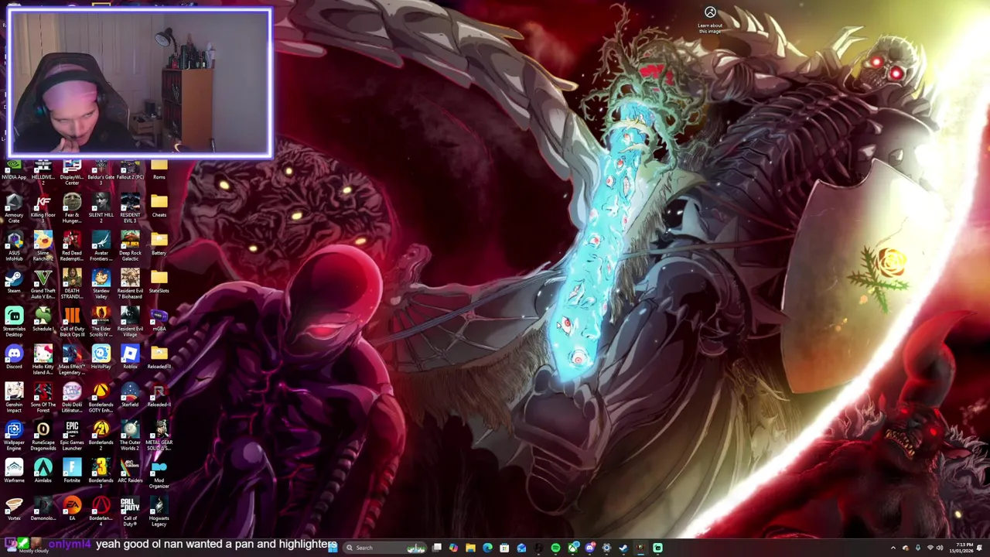This screenshot has width=990, height=557.
Task: Open the Battery folder
Action: [159, 244]
